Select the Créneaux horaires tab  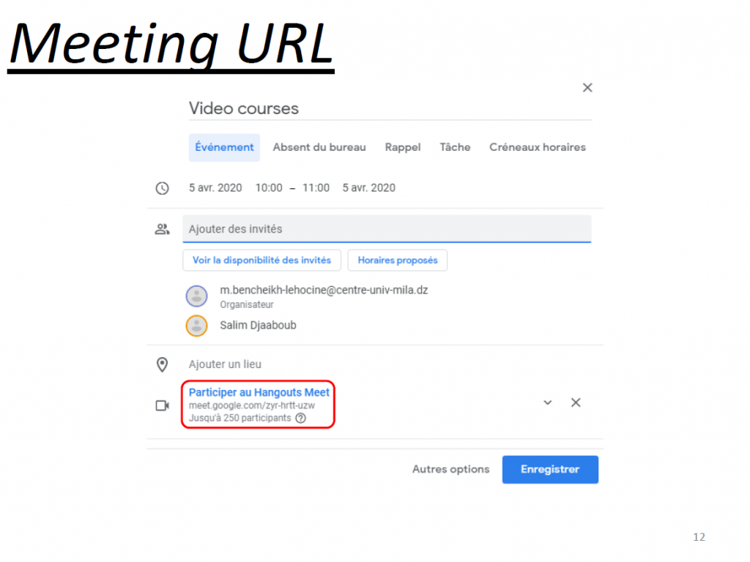538,147
